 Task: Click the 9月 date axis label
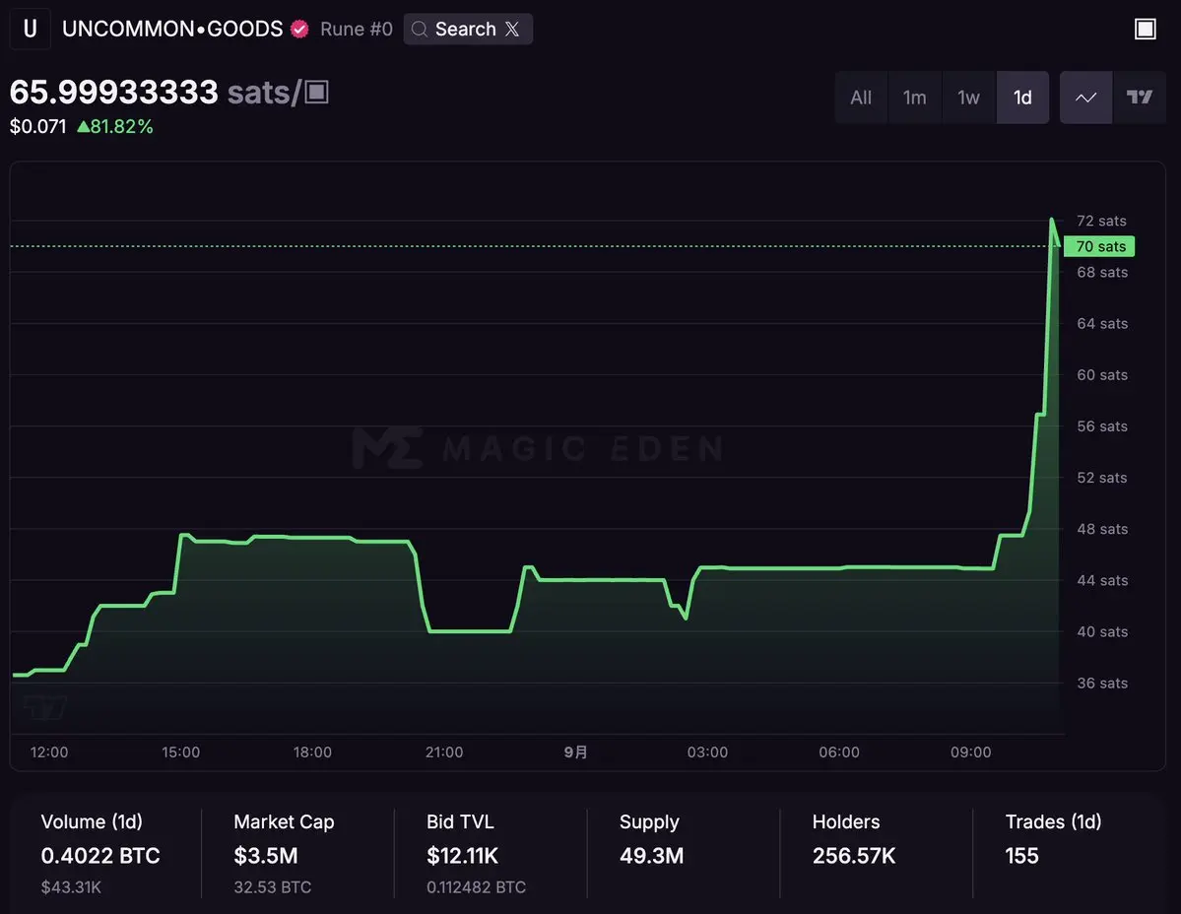point(575,752)
